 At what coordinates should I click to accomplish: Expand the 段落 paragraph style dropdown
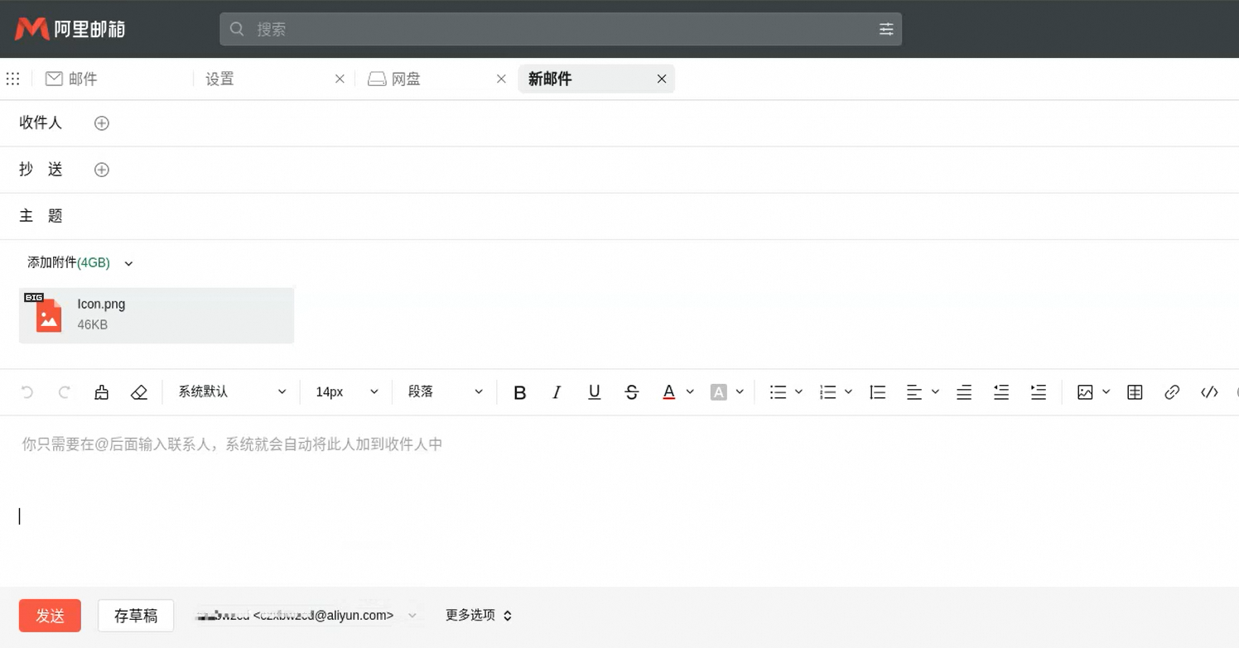tap(445, 392)
